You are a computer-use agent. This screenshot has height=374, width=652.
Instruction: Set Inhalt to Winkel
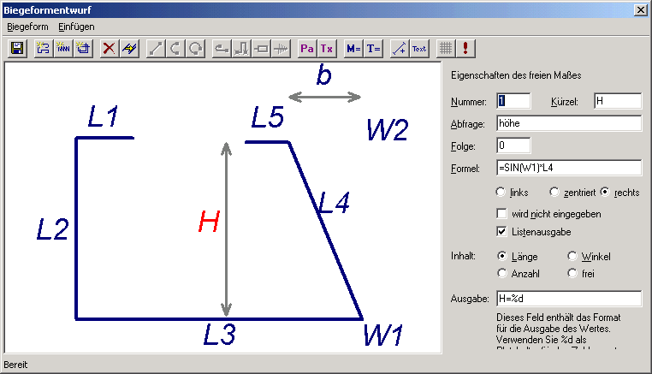point(572,256)
